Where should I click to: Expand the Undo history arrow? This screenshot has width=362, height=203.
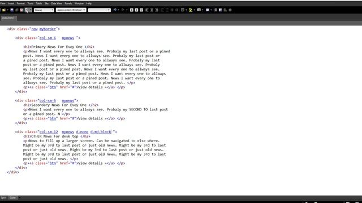coord(119,10)
